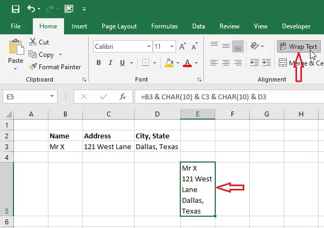
Task: Open the Data tab
Action: [x=199, y=26]
